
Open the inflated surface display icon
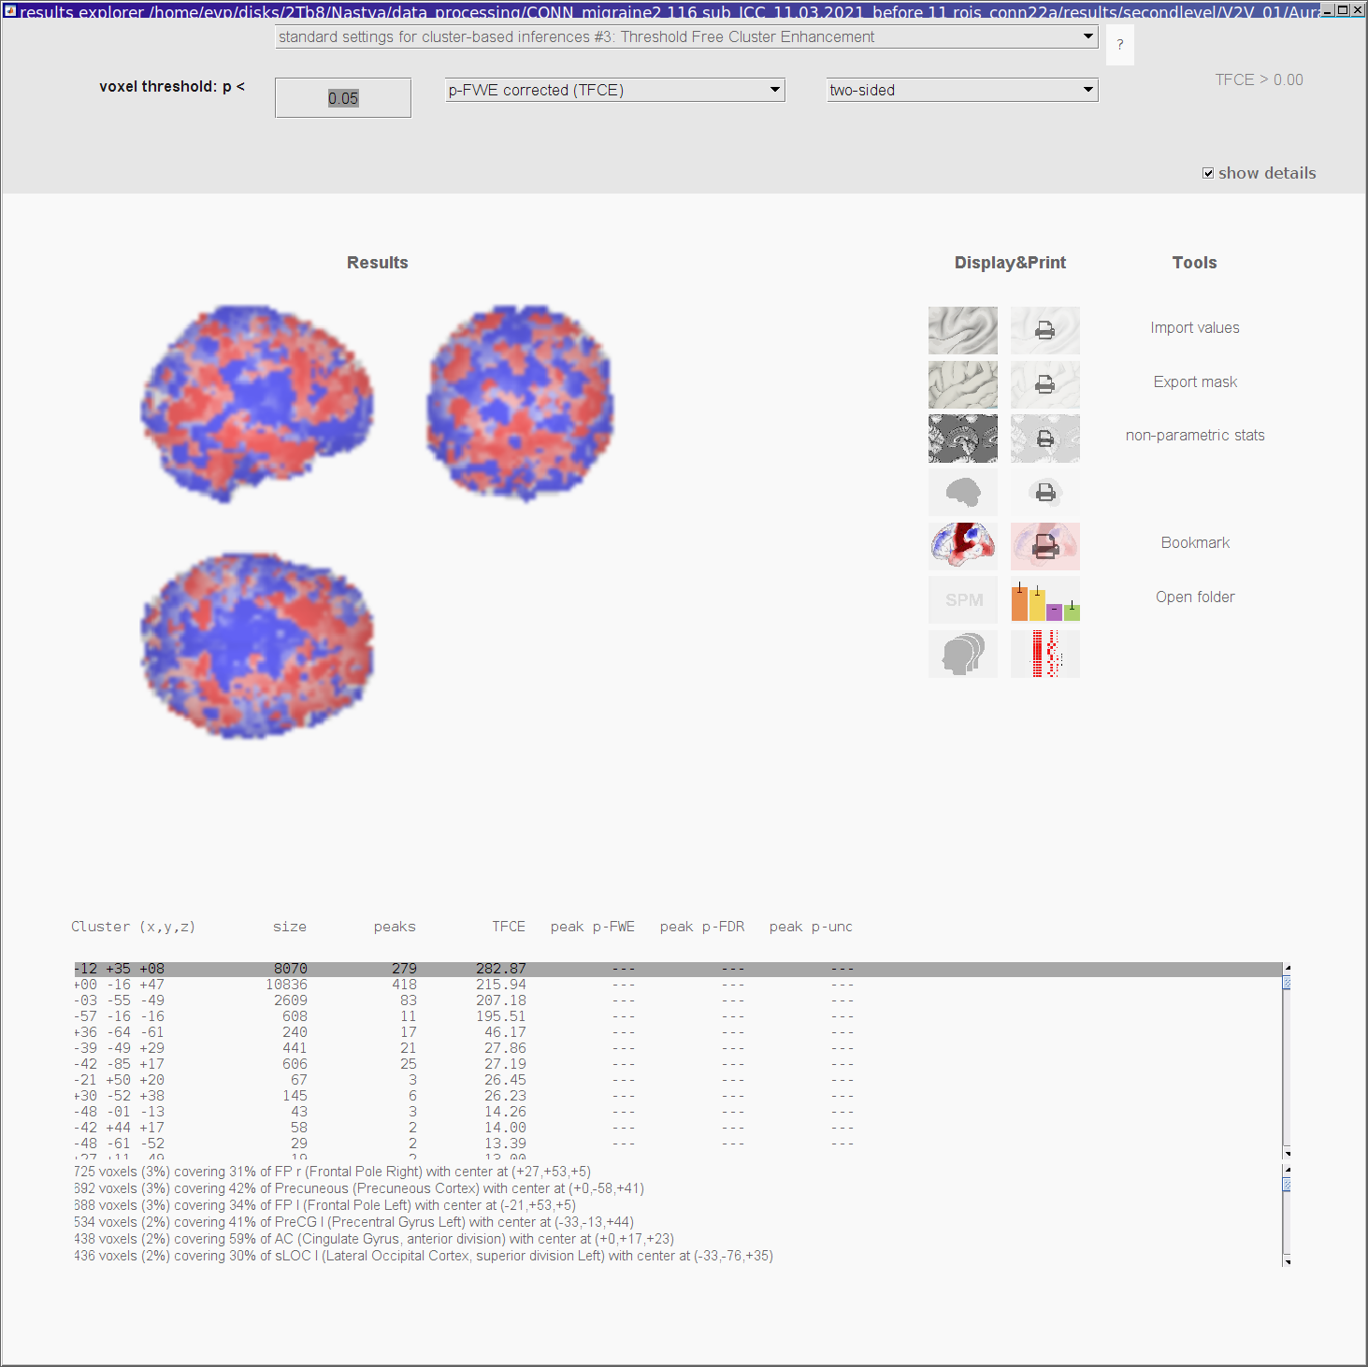tap(962, 330)
